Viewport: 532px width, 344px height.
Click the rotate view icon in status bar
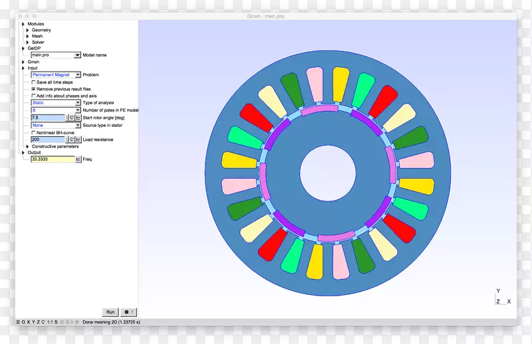point(43,322)
